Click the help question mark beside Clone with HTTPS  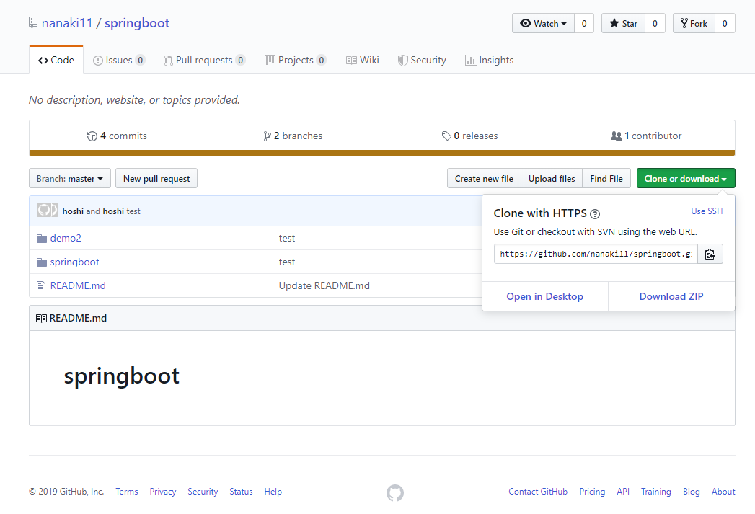point(595,213)
